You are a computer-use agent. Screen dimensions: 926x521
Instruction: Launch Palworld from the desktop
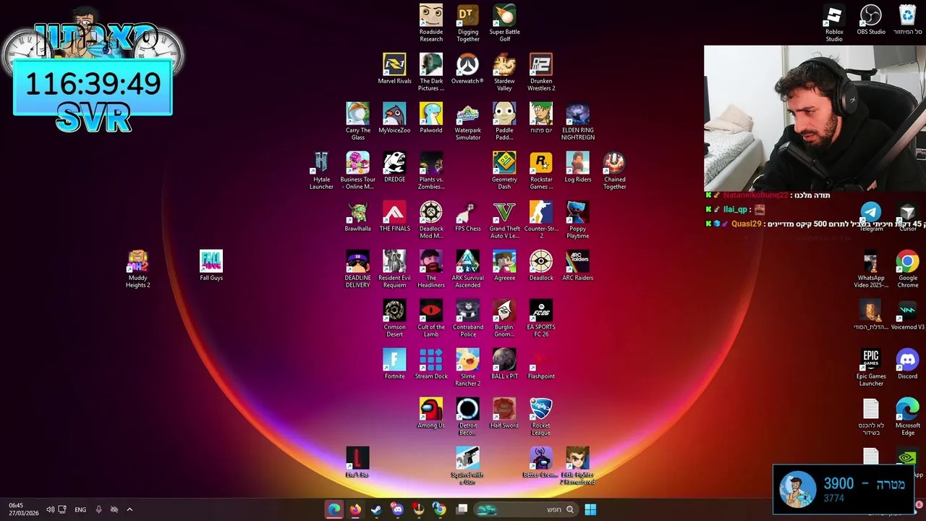[x=431, y=118]
